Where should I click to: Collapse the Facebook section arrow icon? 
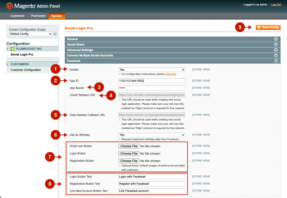click(276, 61)
